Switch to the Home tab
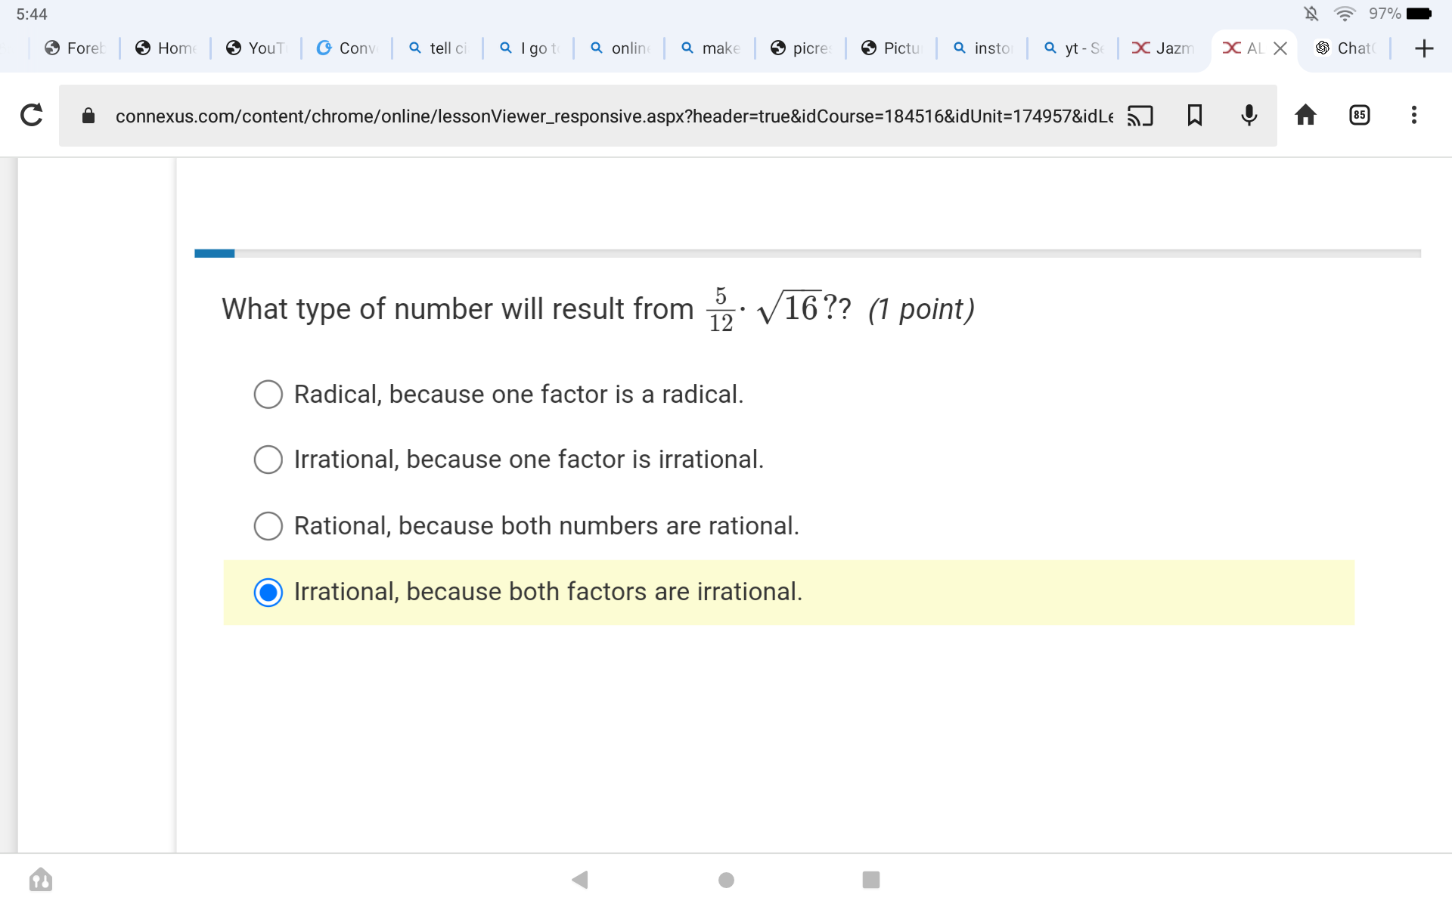 point(165,48)
